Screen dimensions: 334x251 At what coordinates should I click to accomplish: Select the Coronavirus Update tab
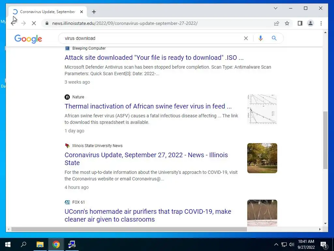pyautogui.click(x=48, y=12)
